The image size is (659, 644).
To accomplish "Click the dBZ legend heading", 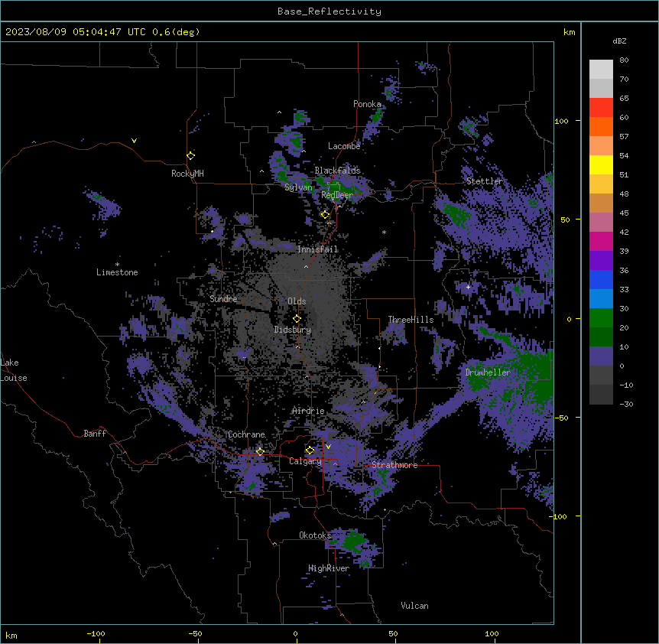I will [619, 41].
